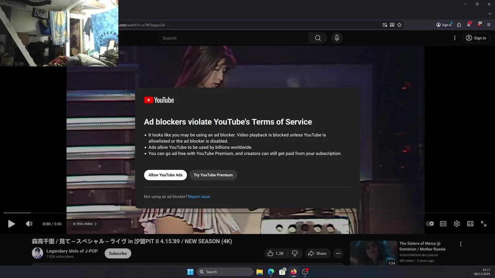Click the Share button
Viewport: 495px width, 278px height.
tap(317, 253)
